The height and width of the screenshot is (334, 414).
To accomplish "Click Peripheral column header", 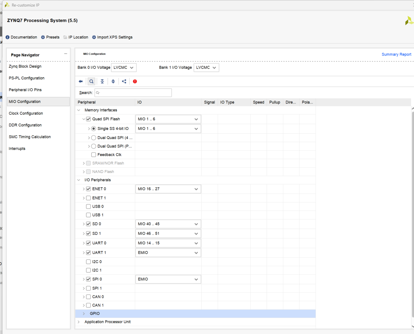I will pos(105,102).
